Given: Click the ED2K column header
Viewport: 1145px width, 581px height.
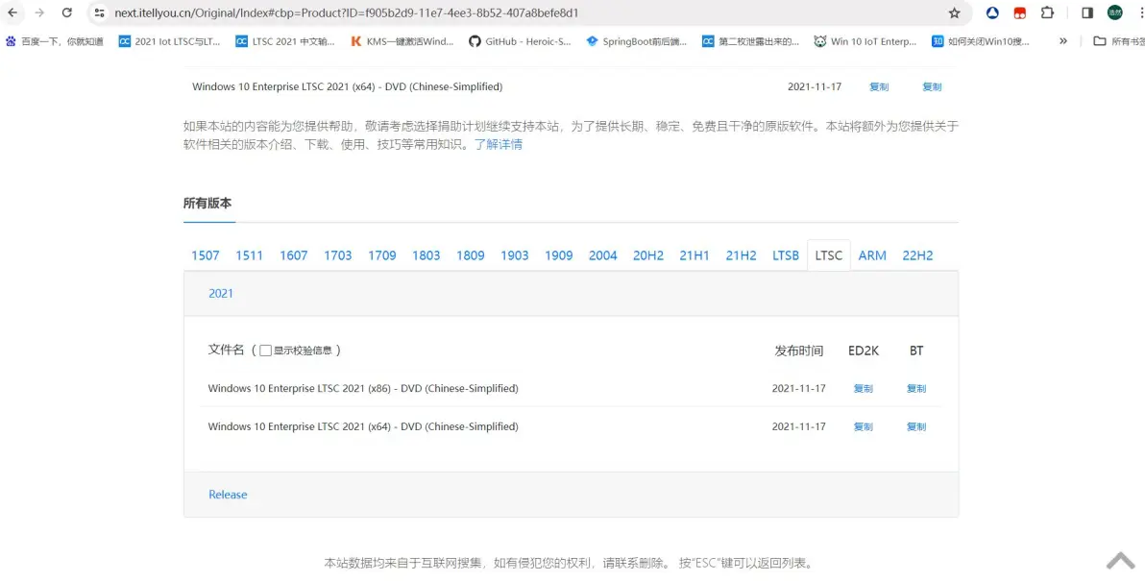Looking at the screenshot, I should pyautogui.click(x=864, y=351).
